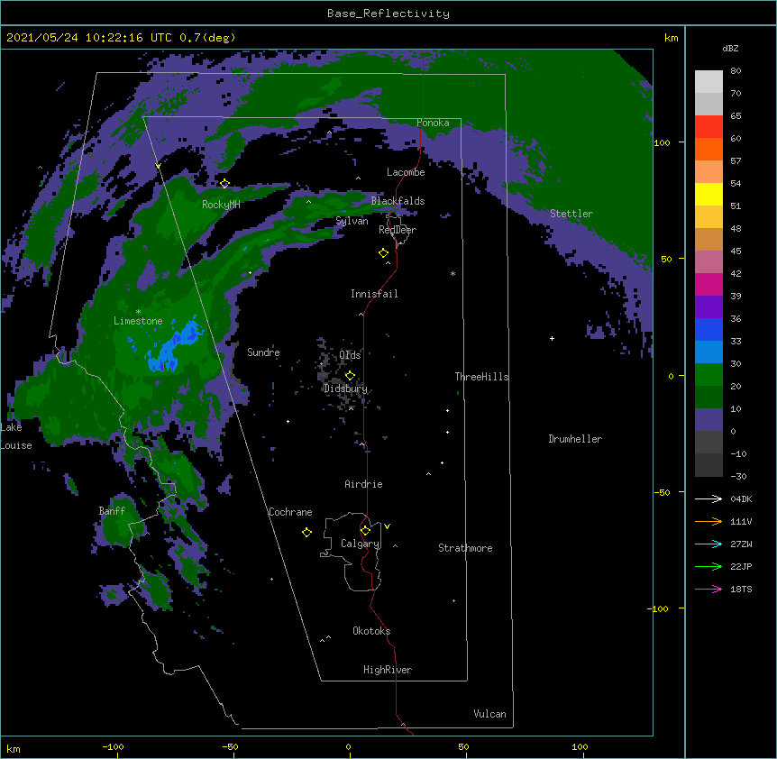Click the RockyMH label
777x759 pixels.
point(221,205)
